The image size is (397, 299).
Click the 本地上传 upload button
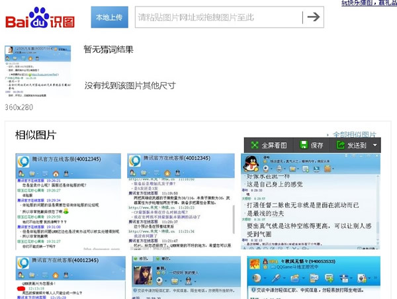(109, 17)
